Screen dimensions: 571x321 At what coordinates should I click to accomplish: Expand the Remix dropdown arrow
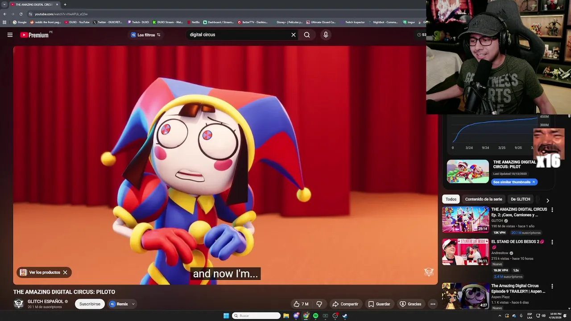[x=133, y=304]
